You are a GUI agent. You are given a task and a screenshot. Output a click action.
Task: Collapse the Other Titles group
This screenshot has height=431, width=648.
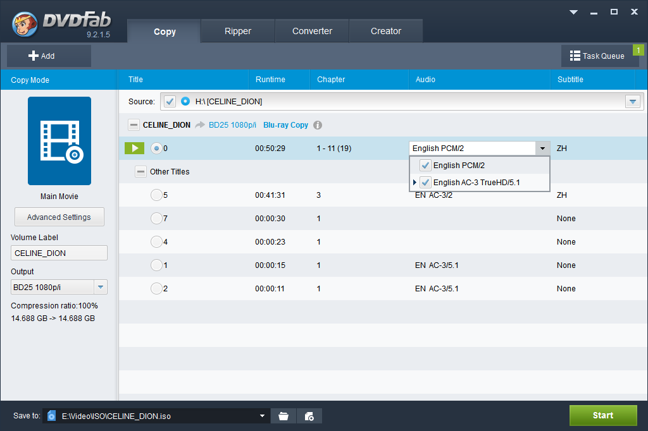[x=140, y=172]
